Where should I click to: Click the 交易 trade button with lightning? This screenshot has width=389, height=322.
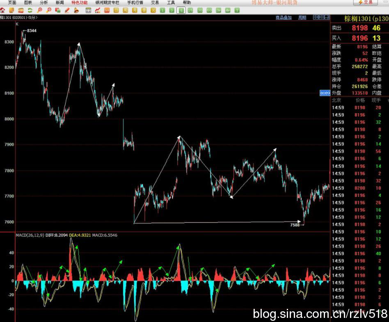tap(365, 2)
